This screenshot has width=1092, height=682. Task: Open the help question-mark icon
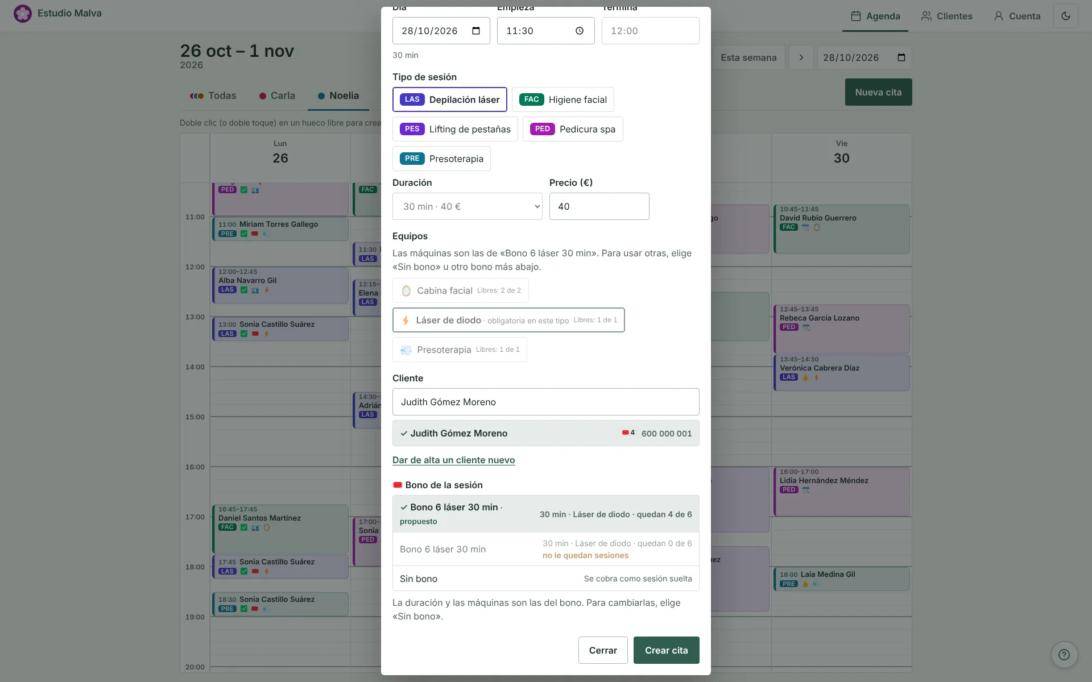pyautogui.click(x=1064, y=655)
